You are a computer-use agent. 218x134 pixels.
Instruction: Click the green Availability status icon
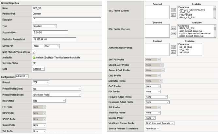point(34,57)
